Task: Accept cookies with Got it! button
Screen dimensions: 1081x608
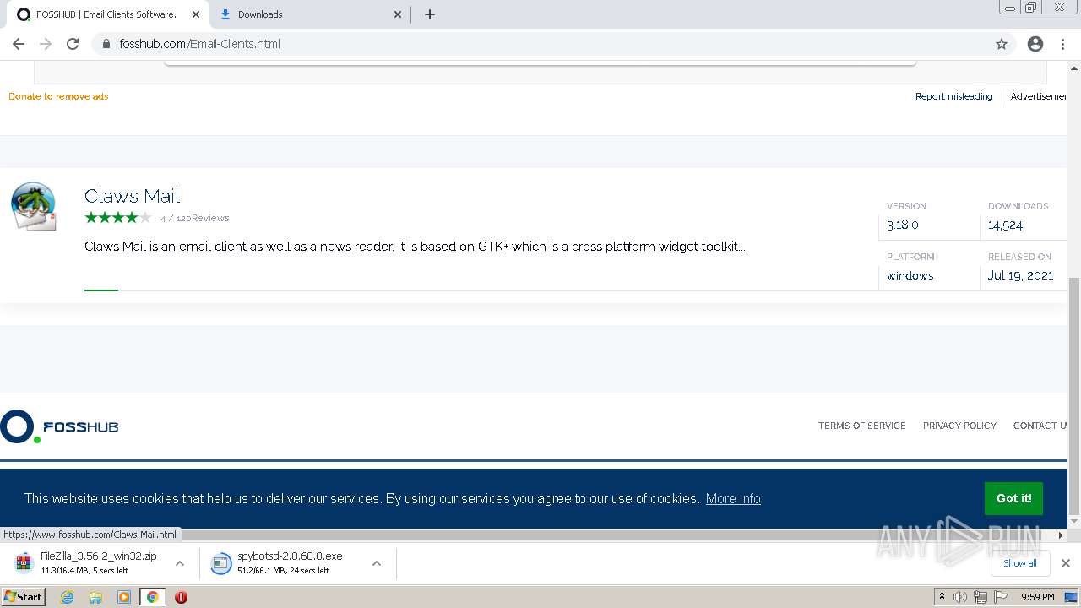Action: pyautogui.click(x=1013, y=498)
